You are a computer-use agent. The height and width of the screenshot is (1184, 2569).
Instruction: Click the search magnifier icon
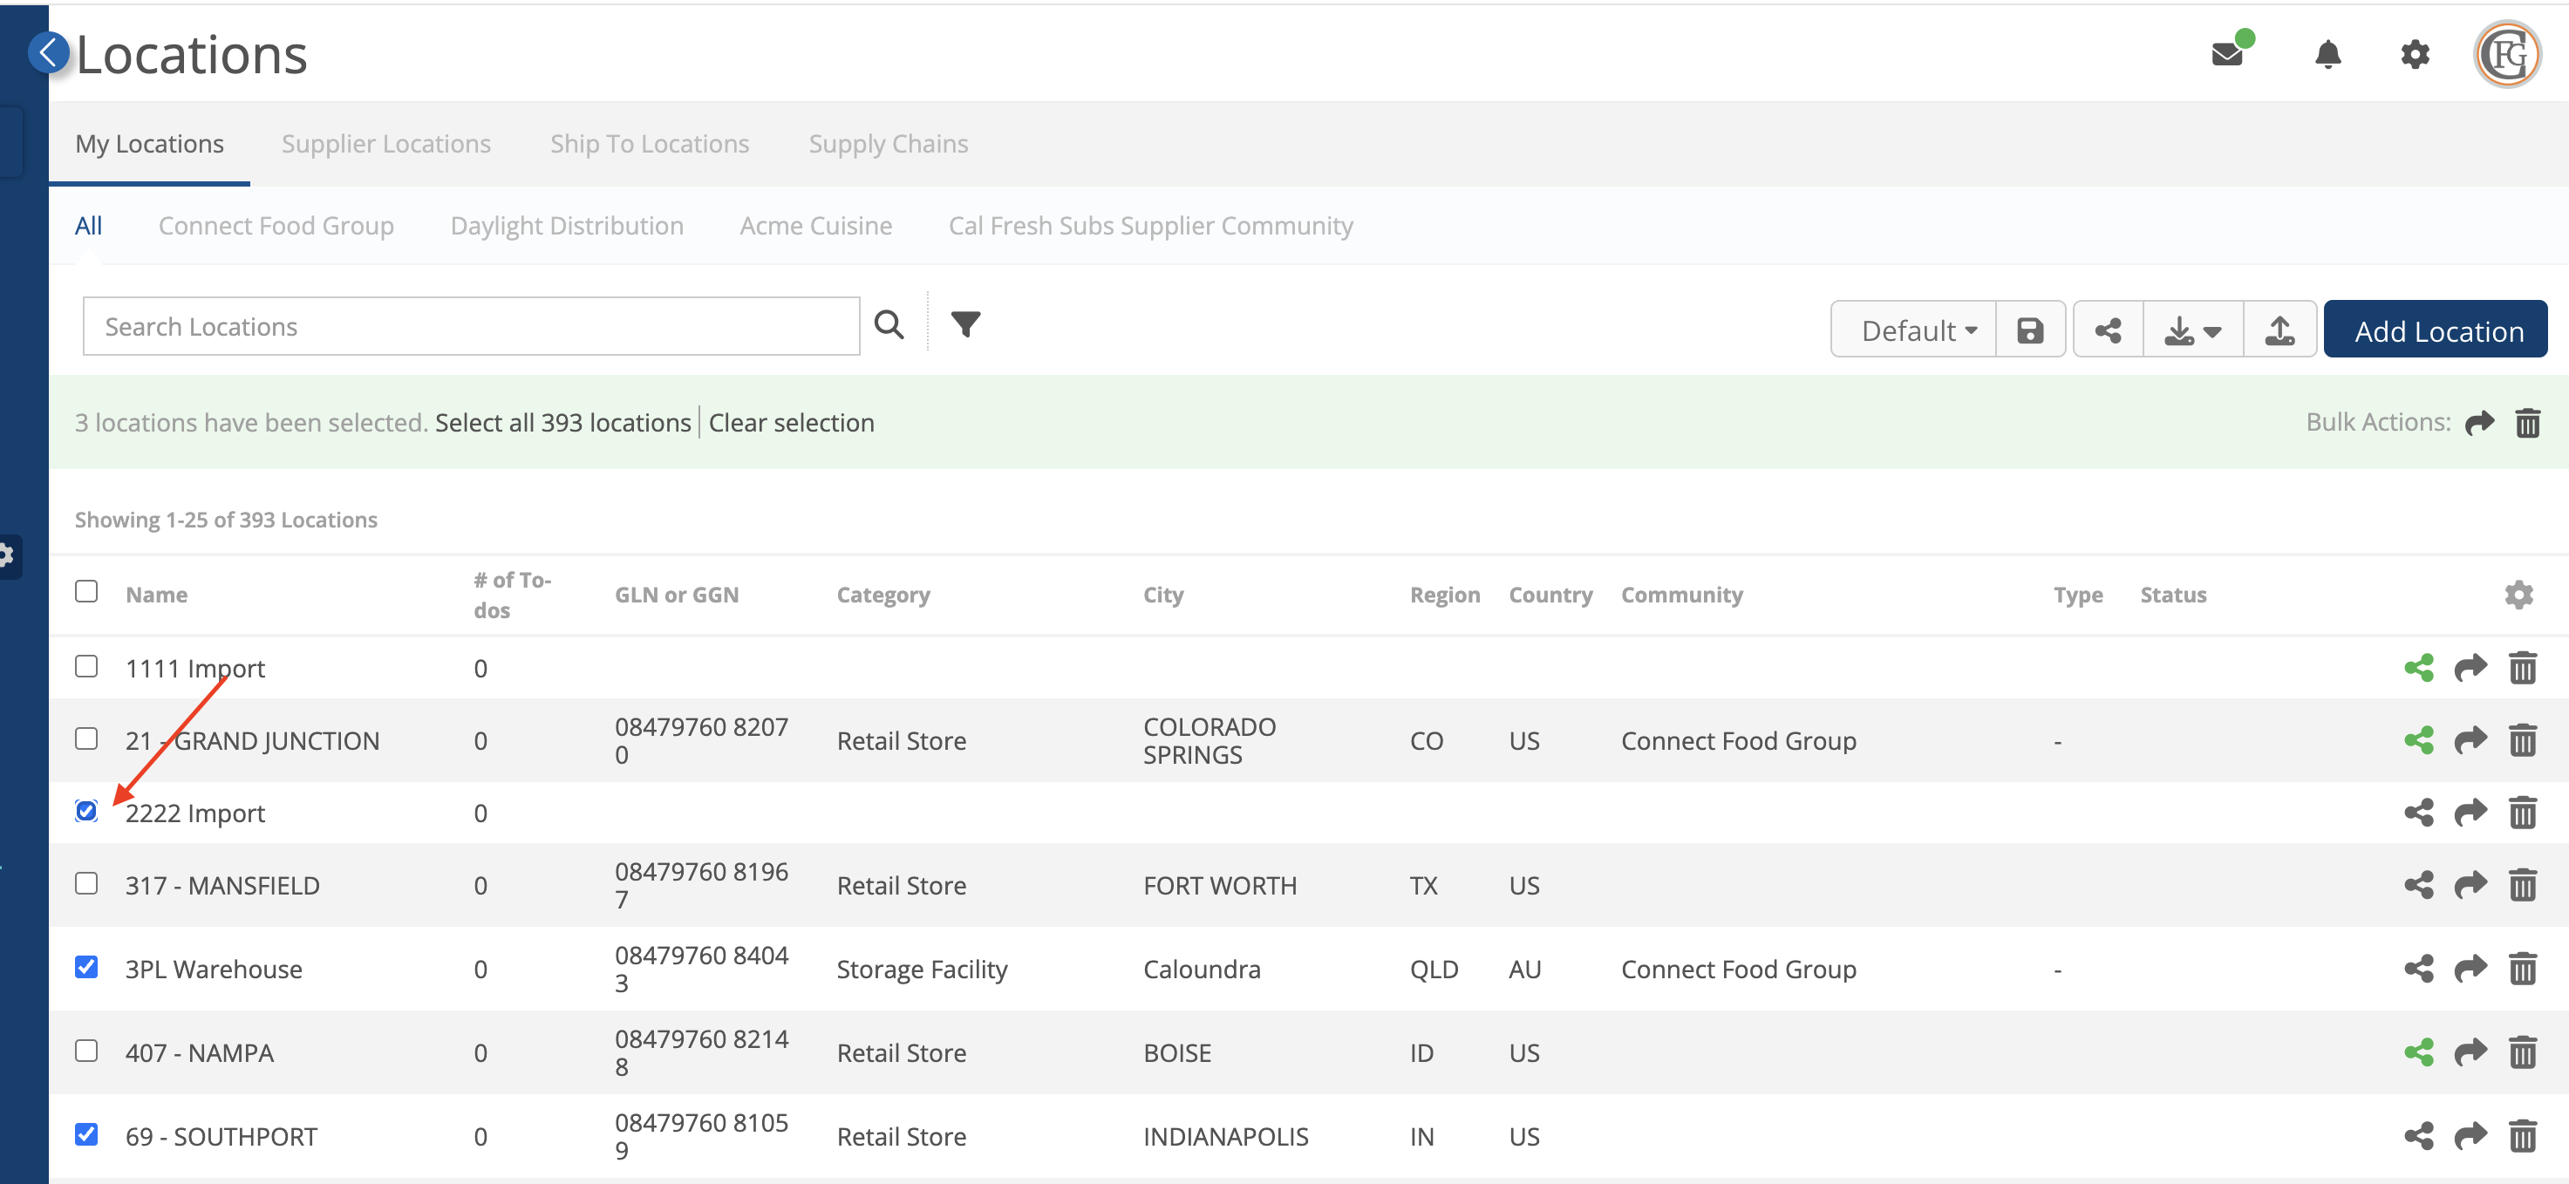pos(889,325)
